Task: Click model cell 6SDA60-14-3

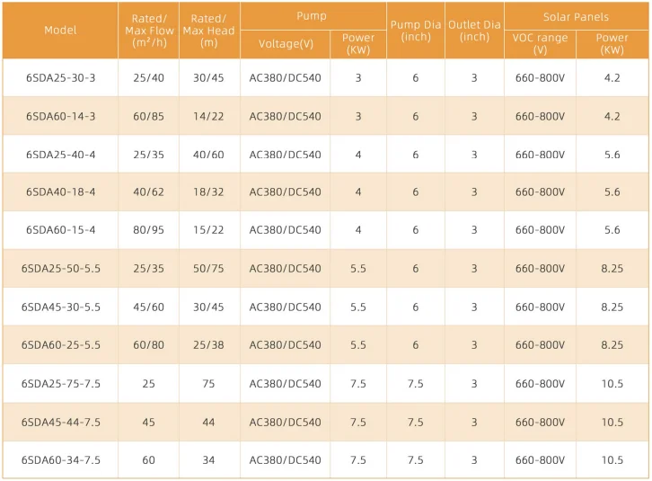Action: [x=60, y=117]
